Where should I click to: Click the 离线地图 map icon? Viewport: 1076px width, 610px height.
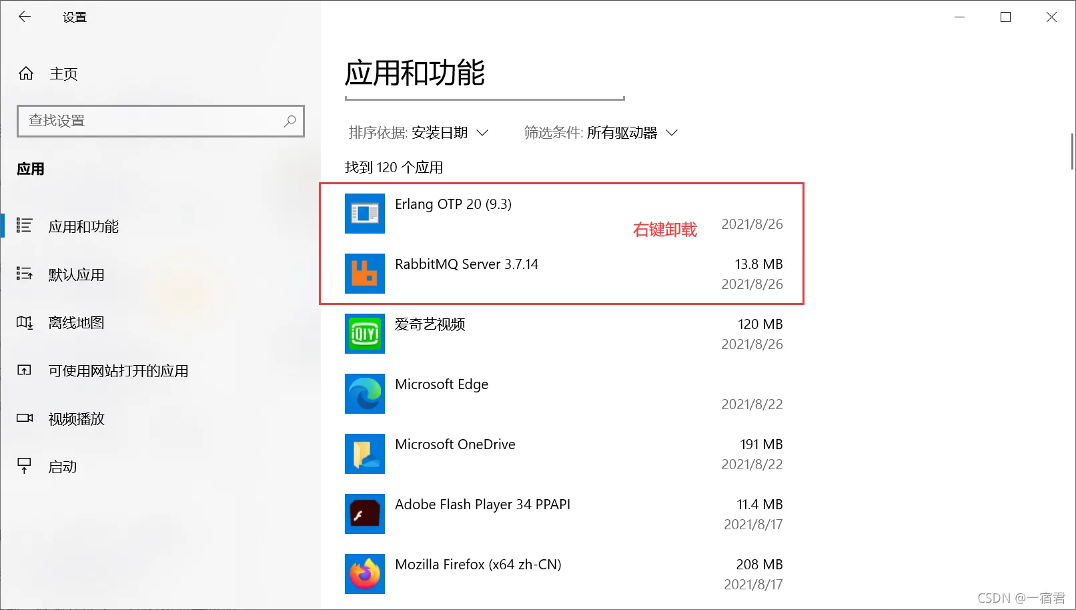(x=24, y=322)
